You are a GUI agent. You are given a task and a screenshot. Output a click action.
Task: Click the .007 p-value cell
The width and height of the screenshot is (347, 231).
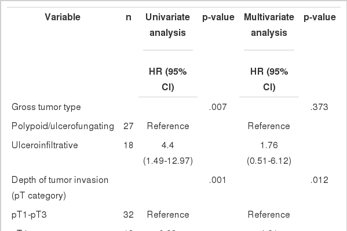(218, 107)
